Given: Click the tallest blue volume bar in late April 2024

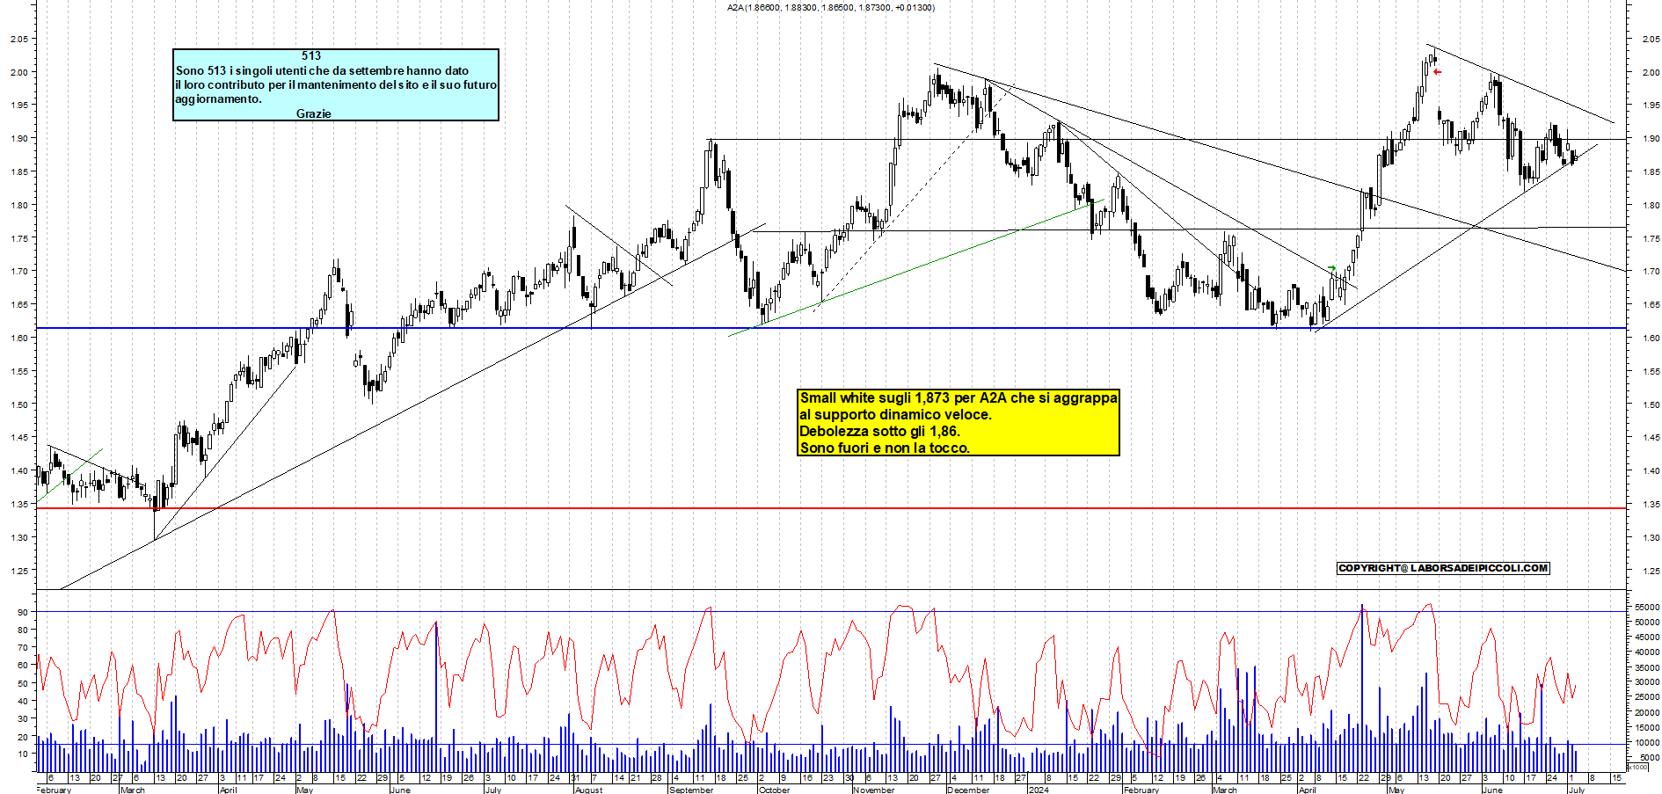Looking at the screenshot, I should 1362,688.
